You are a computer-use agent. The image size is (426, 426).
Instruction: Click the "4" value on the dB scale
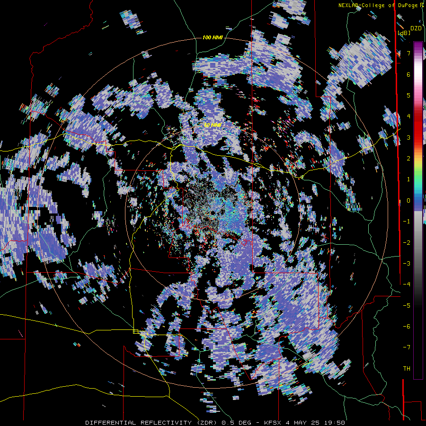pyautogui.click(x=408, y=116)
